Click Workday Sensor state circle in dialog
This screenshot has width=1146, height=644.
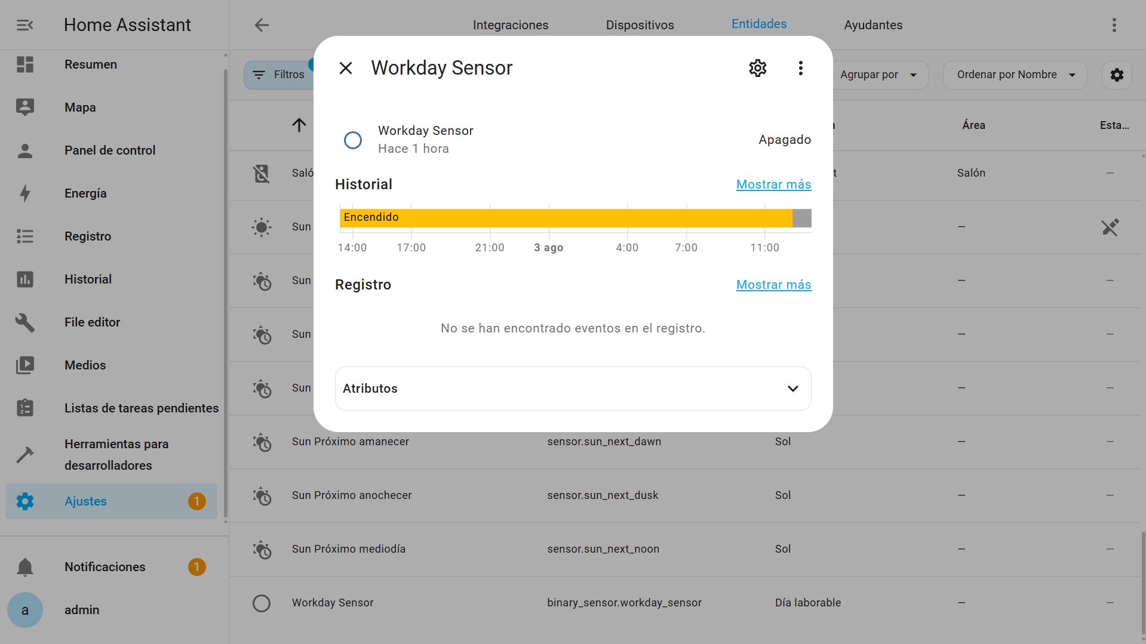(x=353, y=140)
